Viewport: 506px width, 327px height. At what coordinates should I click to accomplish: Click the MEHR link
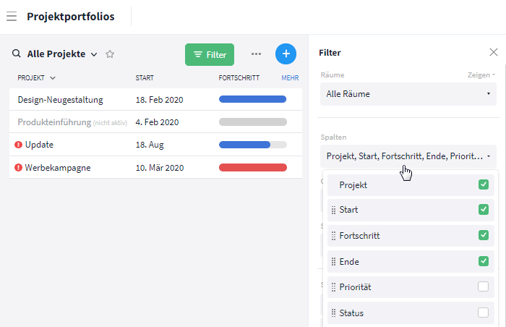click(x=290, y=78)
